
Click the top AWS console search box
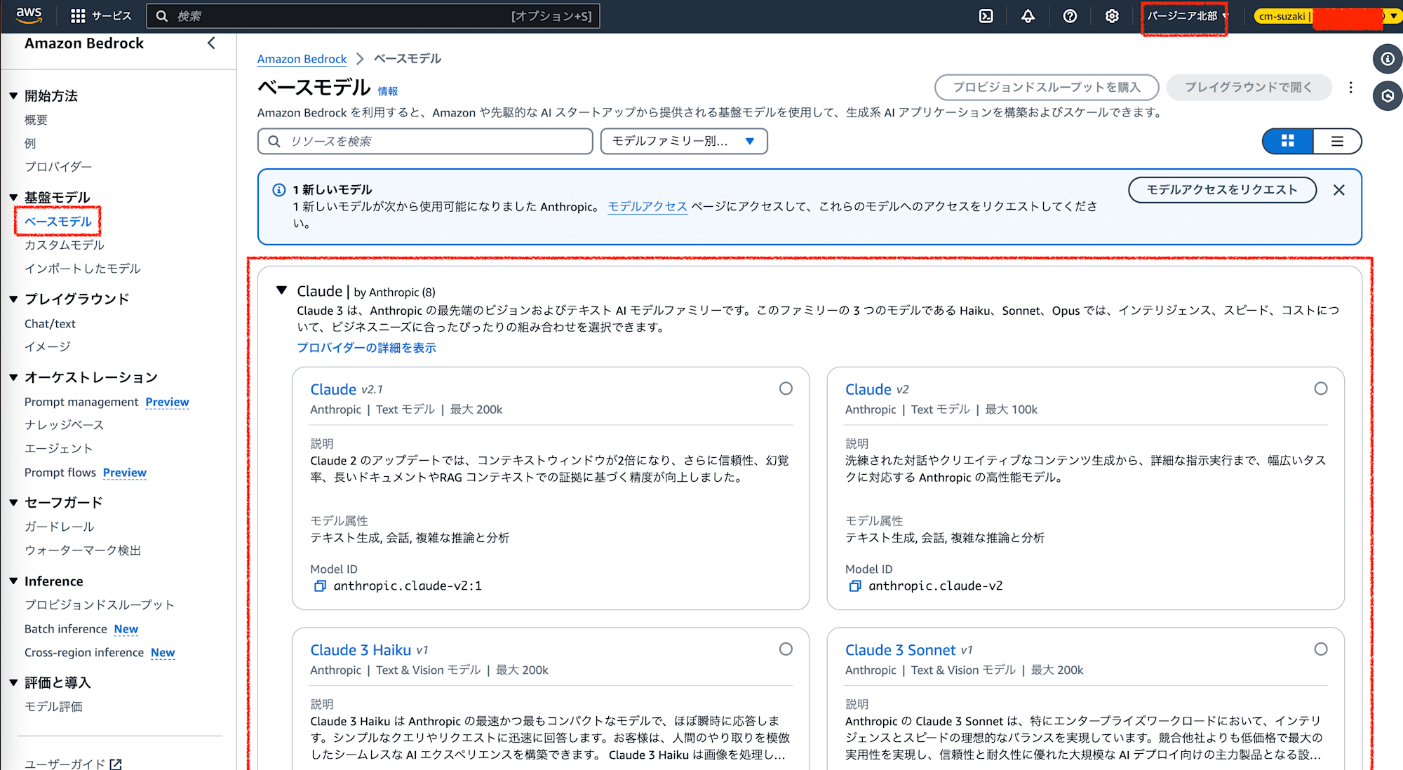point(373,15)
